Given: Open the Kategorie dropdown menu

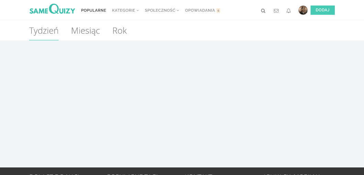Looking at the screenshot, I should (125, 10).
